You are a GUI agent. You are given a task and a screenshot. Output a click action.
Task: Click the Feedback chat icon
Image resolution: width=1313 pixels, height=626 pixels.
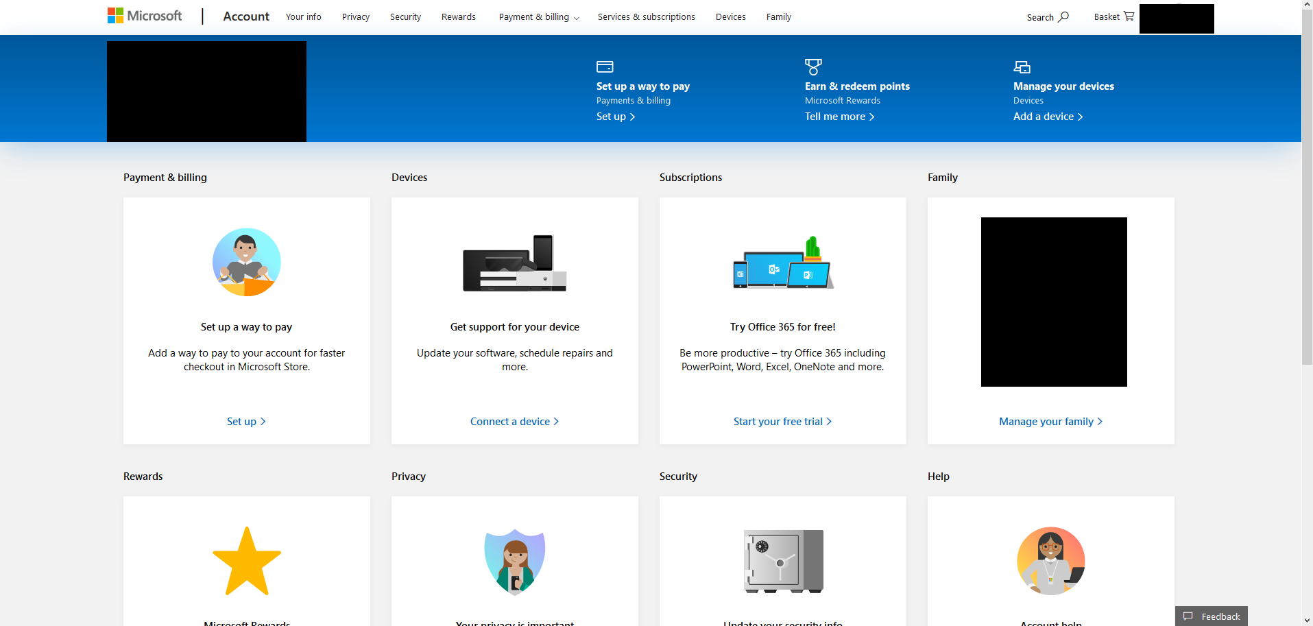point(1188,616)
